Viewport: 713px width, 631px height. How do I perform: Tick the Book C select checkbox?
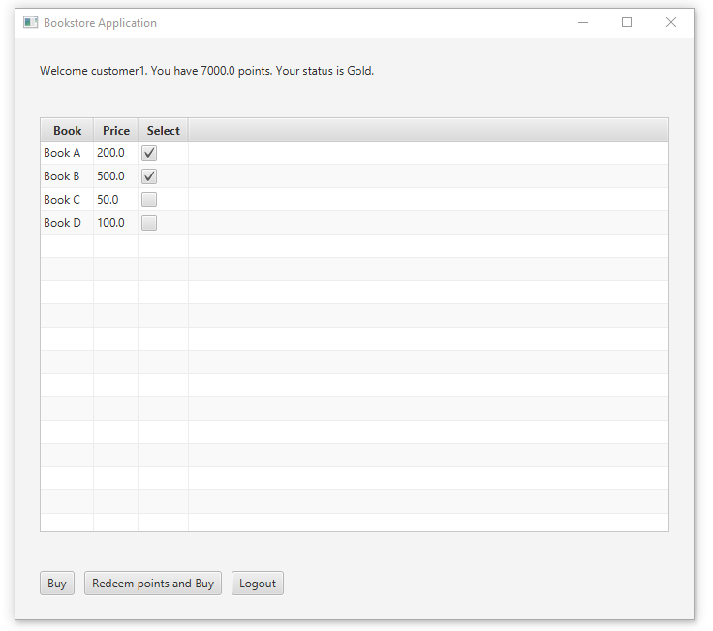[149, 200]
